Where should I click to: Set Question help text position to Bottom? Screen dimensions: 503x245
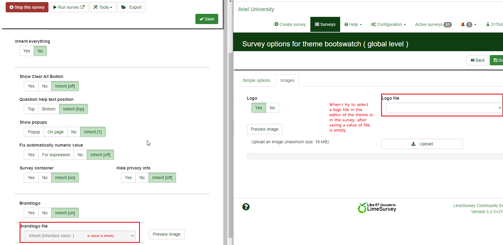49,109
